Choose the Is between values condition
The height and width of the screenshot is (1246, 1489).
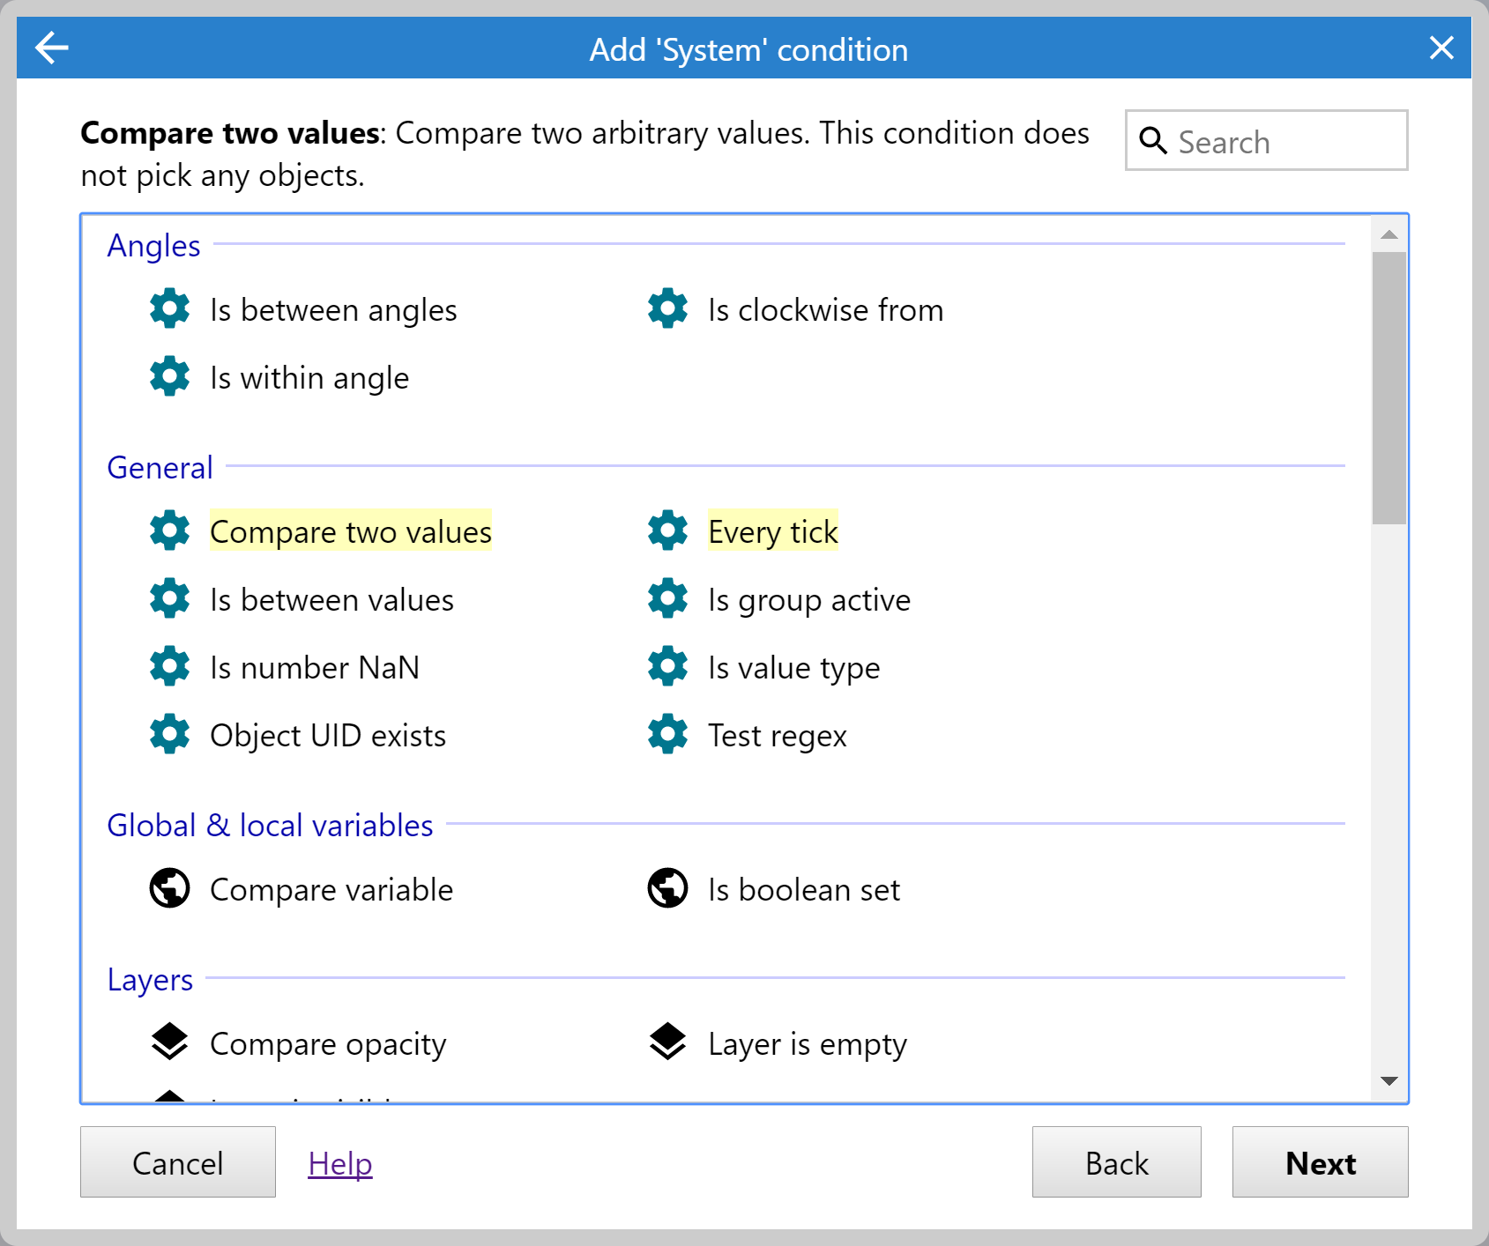click(x=331, y=600)
